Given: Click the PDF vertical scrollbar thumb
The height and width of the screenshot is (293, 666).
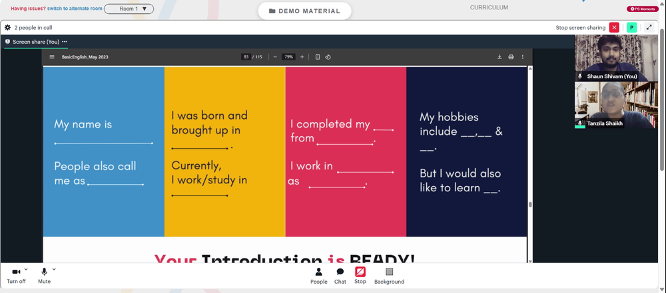Looking at the screenshot, I should click(529, 205).
